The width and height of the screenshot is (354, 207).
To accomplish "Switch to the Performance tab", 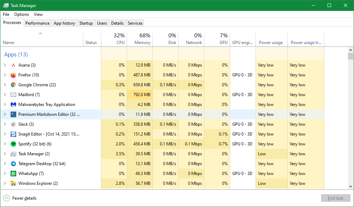I will click(x=37, y=23).
